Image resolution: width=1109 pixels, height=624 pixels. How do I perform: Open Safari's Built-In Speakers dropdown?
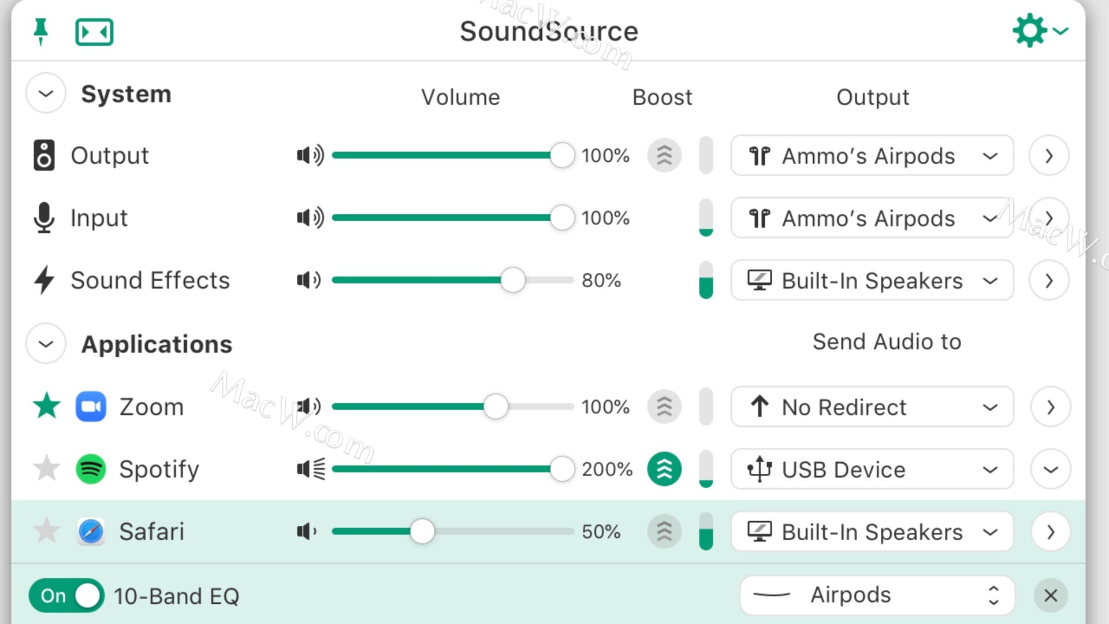pos(872,532)
